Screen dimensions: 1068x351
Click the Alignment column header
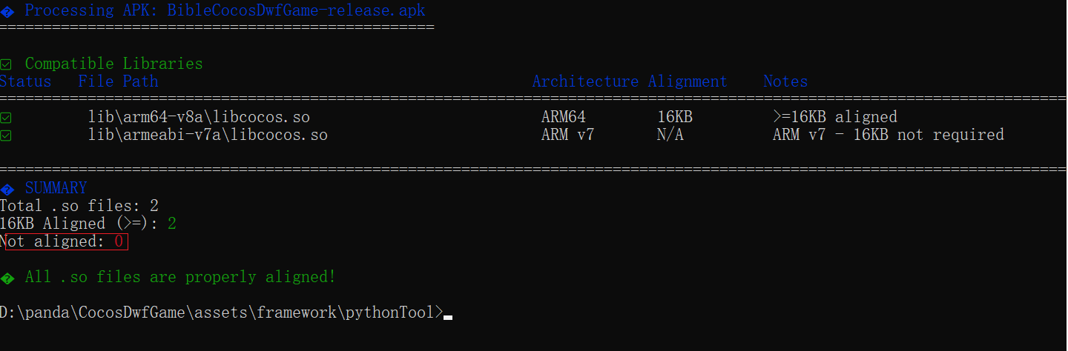(x=688, y=81)
